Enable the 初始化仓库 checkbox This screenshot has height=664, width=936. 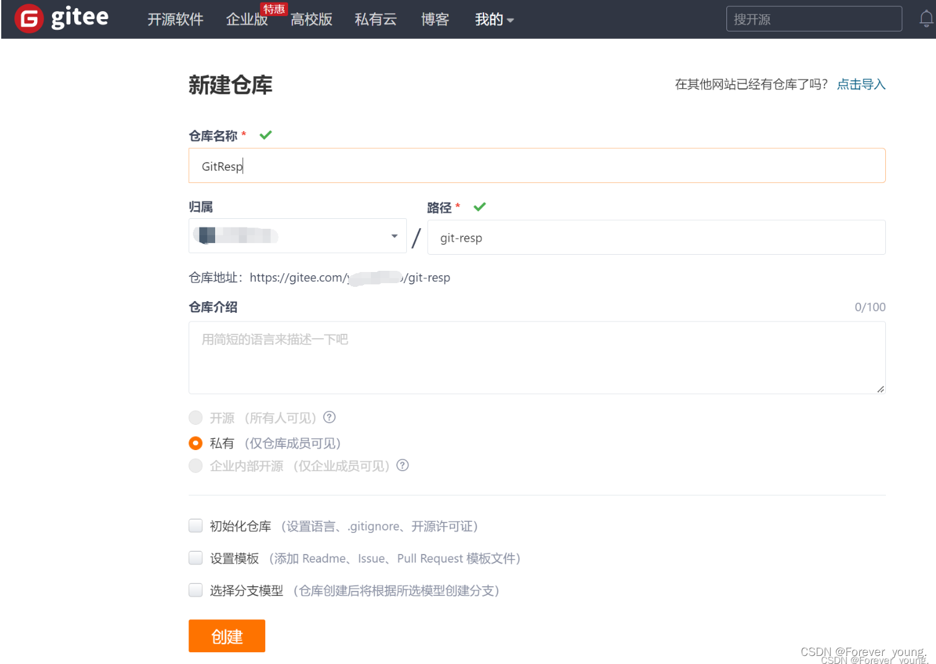(x=195, y=526)
